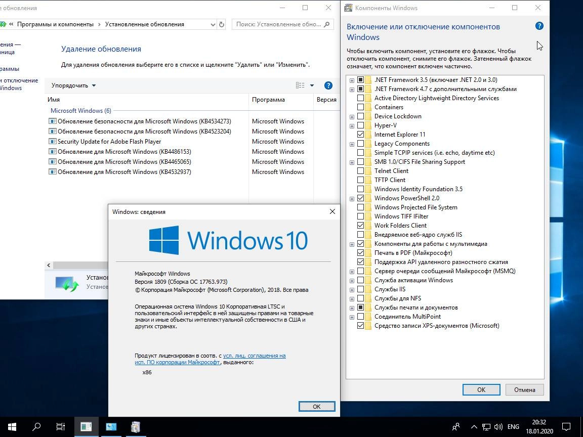
Task: Uncheck Печать в PDF (Майкрософт)
Action: [x=360, y=253]
